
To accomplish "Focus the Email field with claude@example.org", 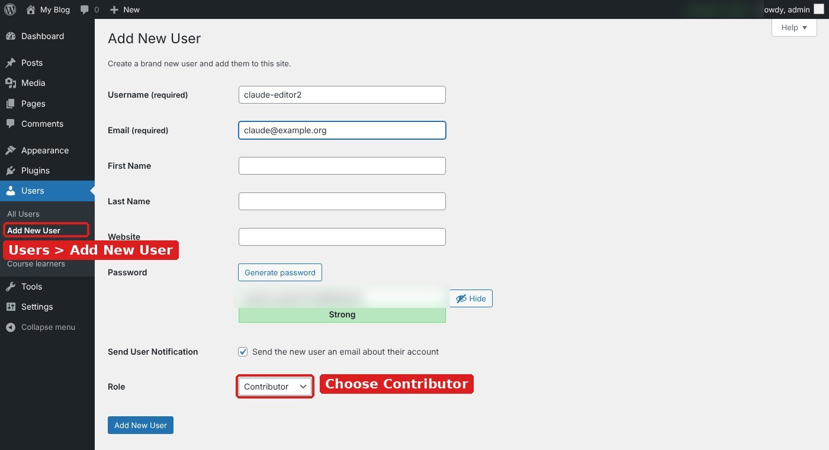I will [x=342, y=130].
